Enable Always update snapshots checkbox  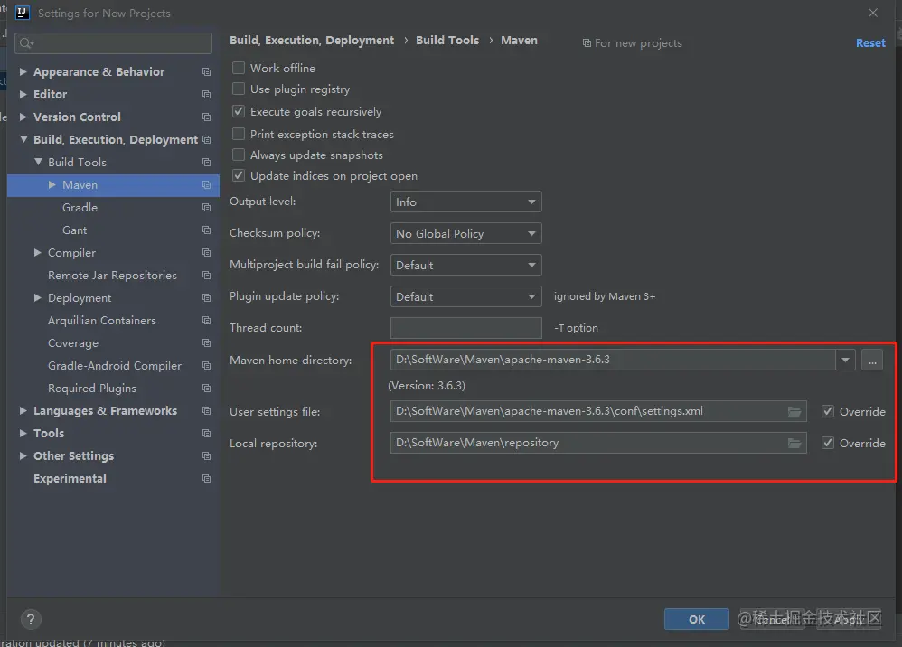pyautogui.click(x=239, y=155)
